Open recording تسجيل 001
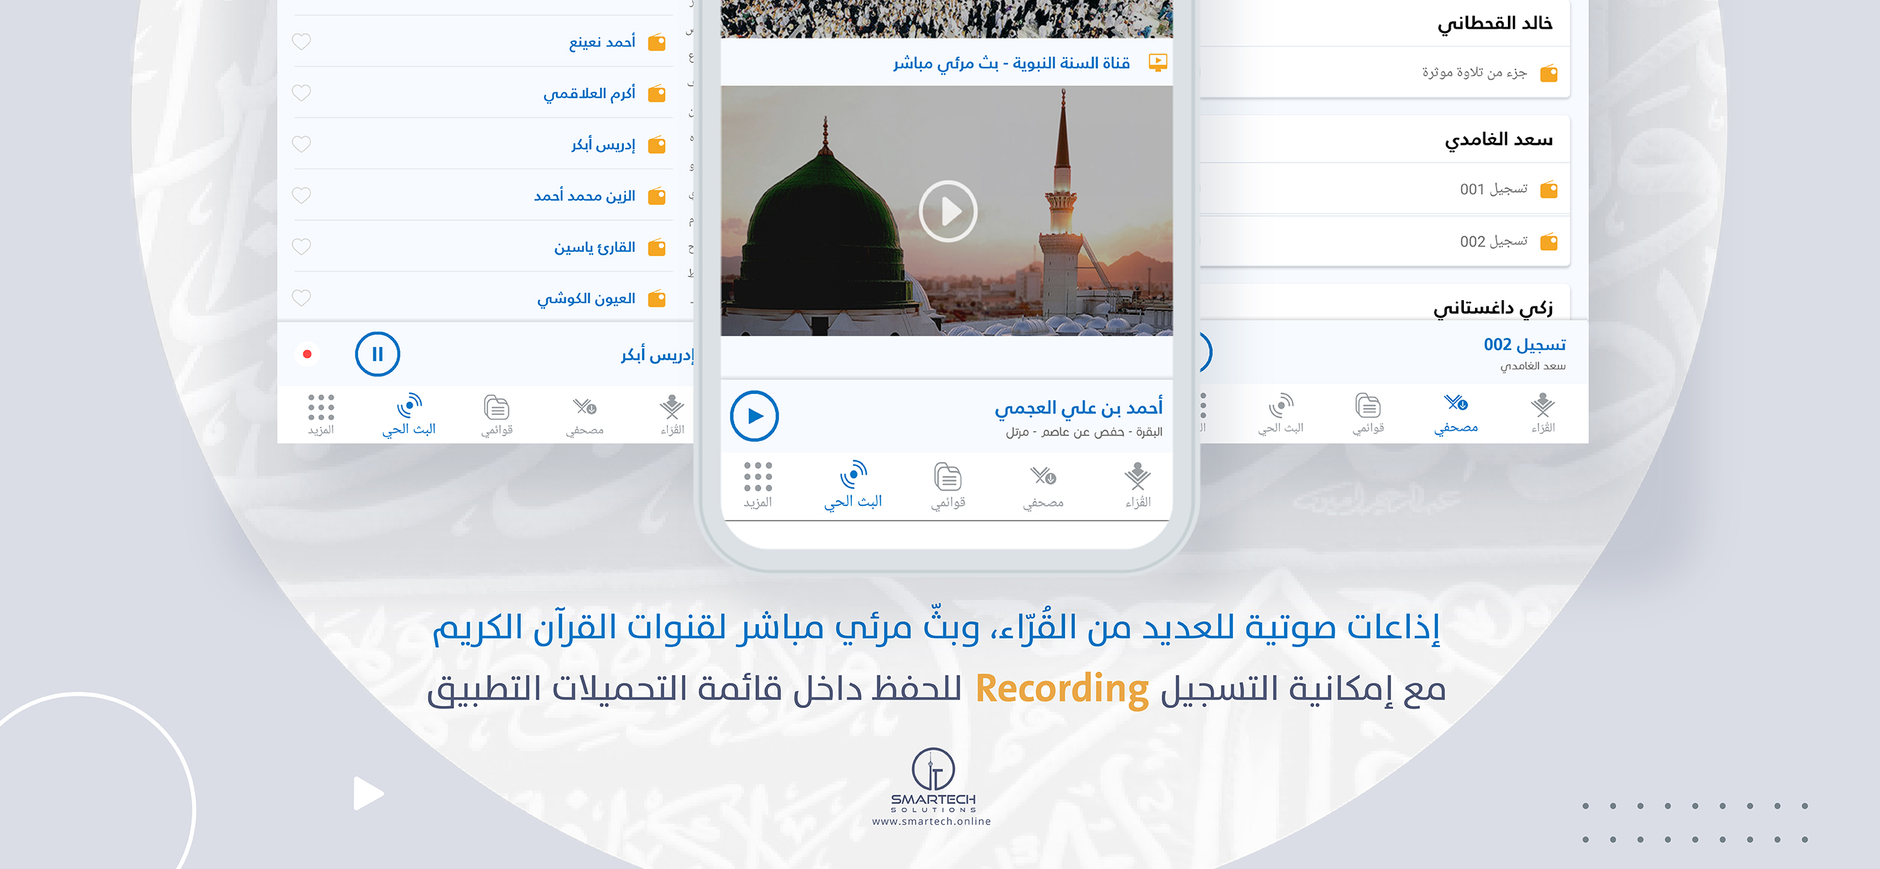 pyautogui.click(x=1493, y=189)
